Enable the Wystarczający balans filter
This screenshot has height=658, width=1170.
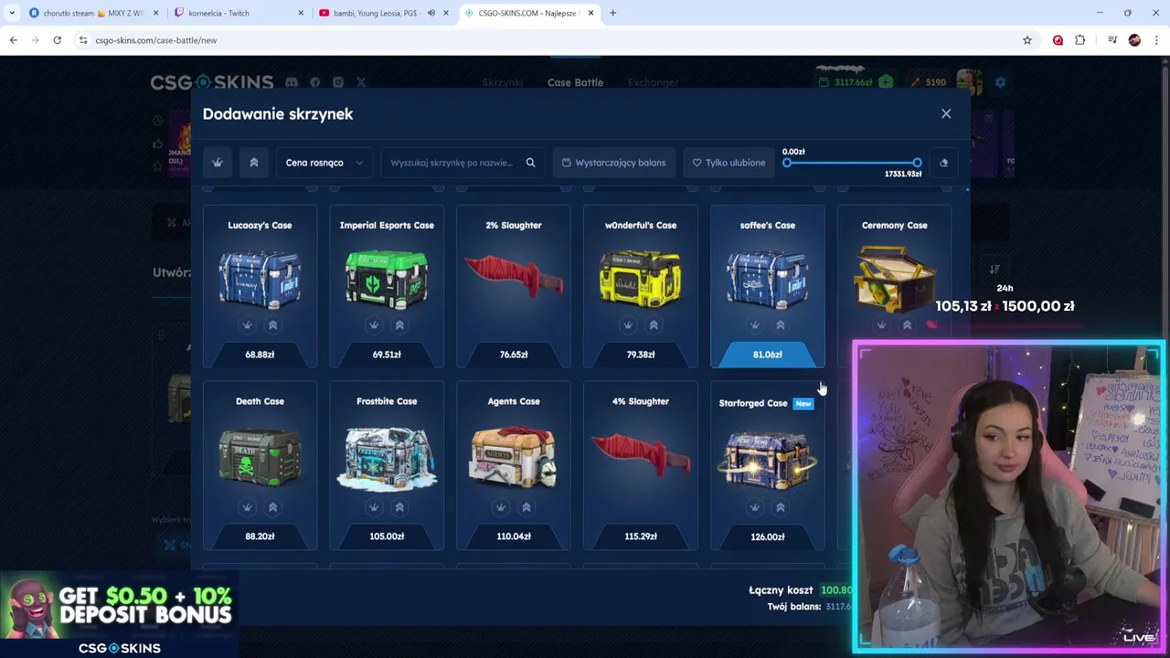click(x=613, y=163)
